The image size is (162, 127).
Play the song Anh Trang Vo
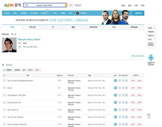point(115,110)
